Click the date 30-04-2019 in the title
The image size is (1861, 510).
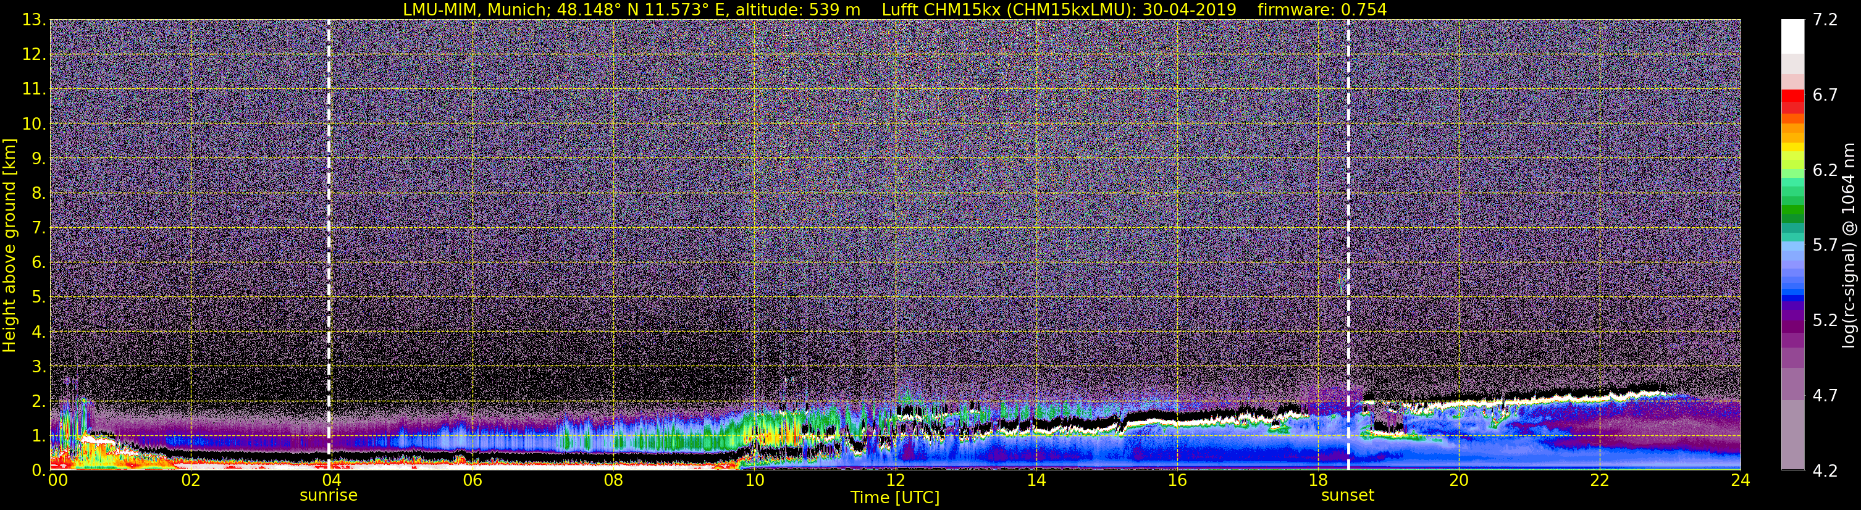(x=1189, y=9)
